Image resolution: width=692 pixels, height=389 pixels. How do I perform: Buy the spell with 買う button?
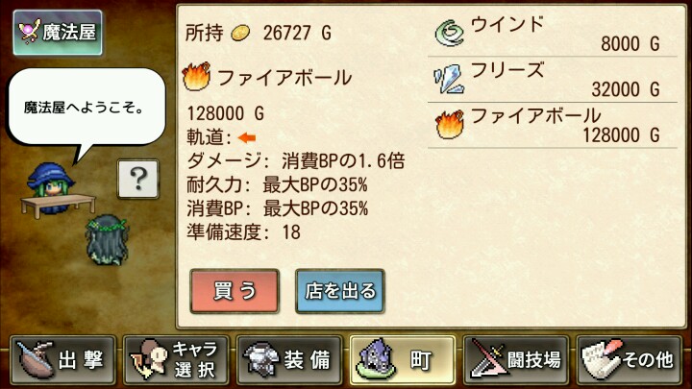tap(235, 292)
